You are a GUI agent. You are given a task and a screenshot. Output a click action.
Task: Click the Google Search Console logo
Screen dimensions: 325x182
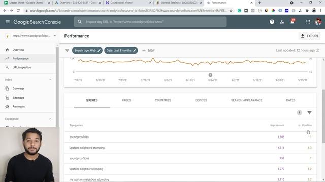point(37,22)
